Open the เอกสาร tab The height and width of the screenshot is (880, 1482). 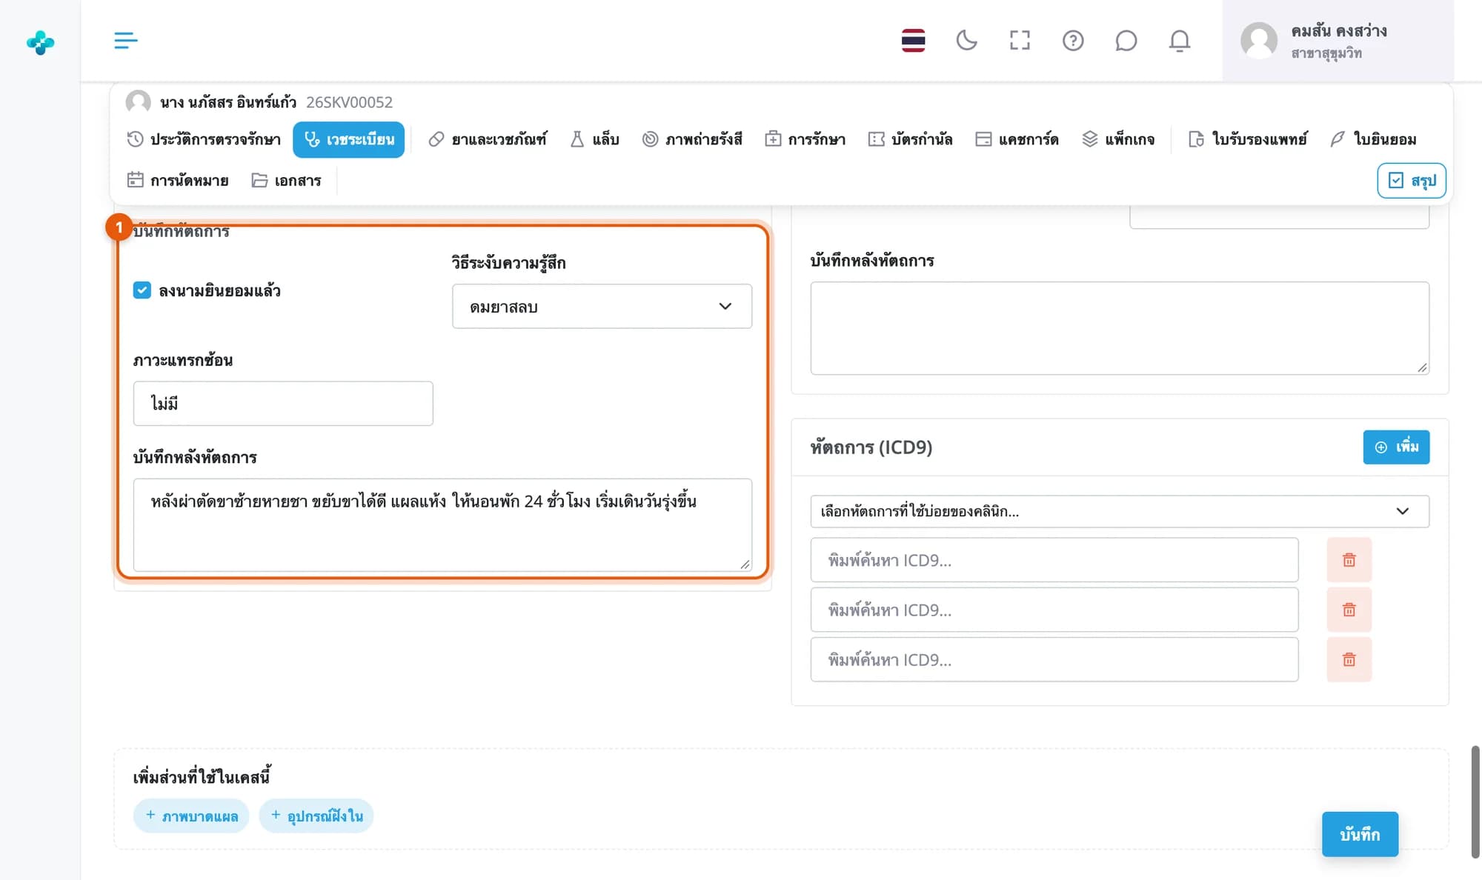pyautogui.click(x=286, y=180)
